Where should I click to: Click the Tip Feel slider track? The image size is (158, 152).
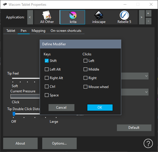coord(26,78)
